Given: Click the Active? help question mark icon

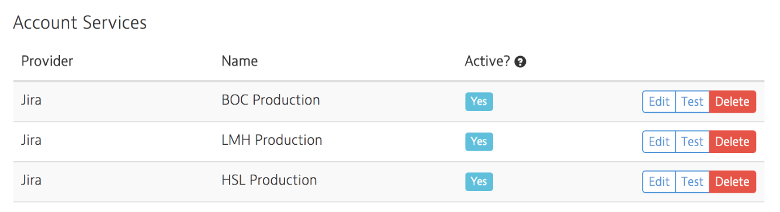Looking at the screenshot, I should [521, 62].
